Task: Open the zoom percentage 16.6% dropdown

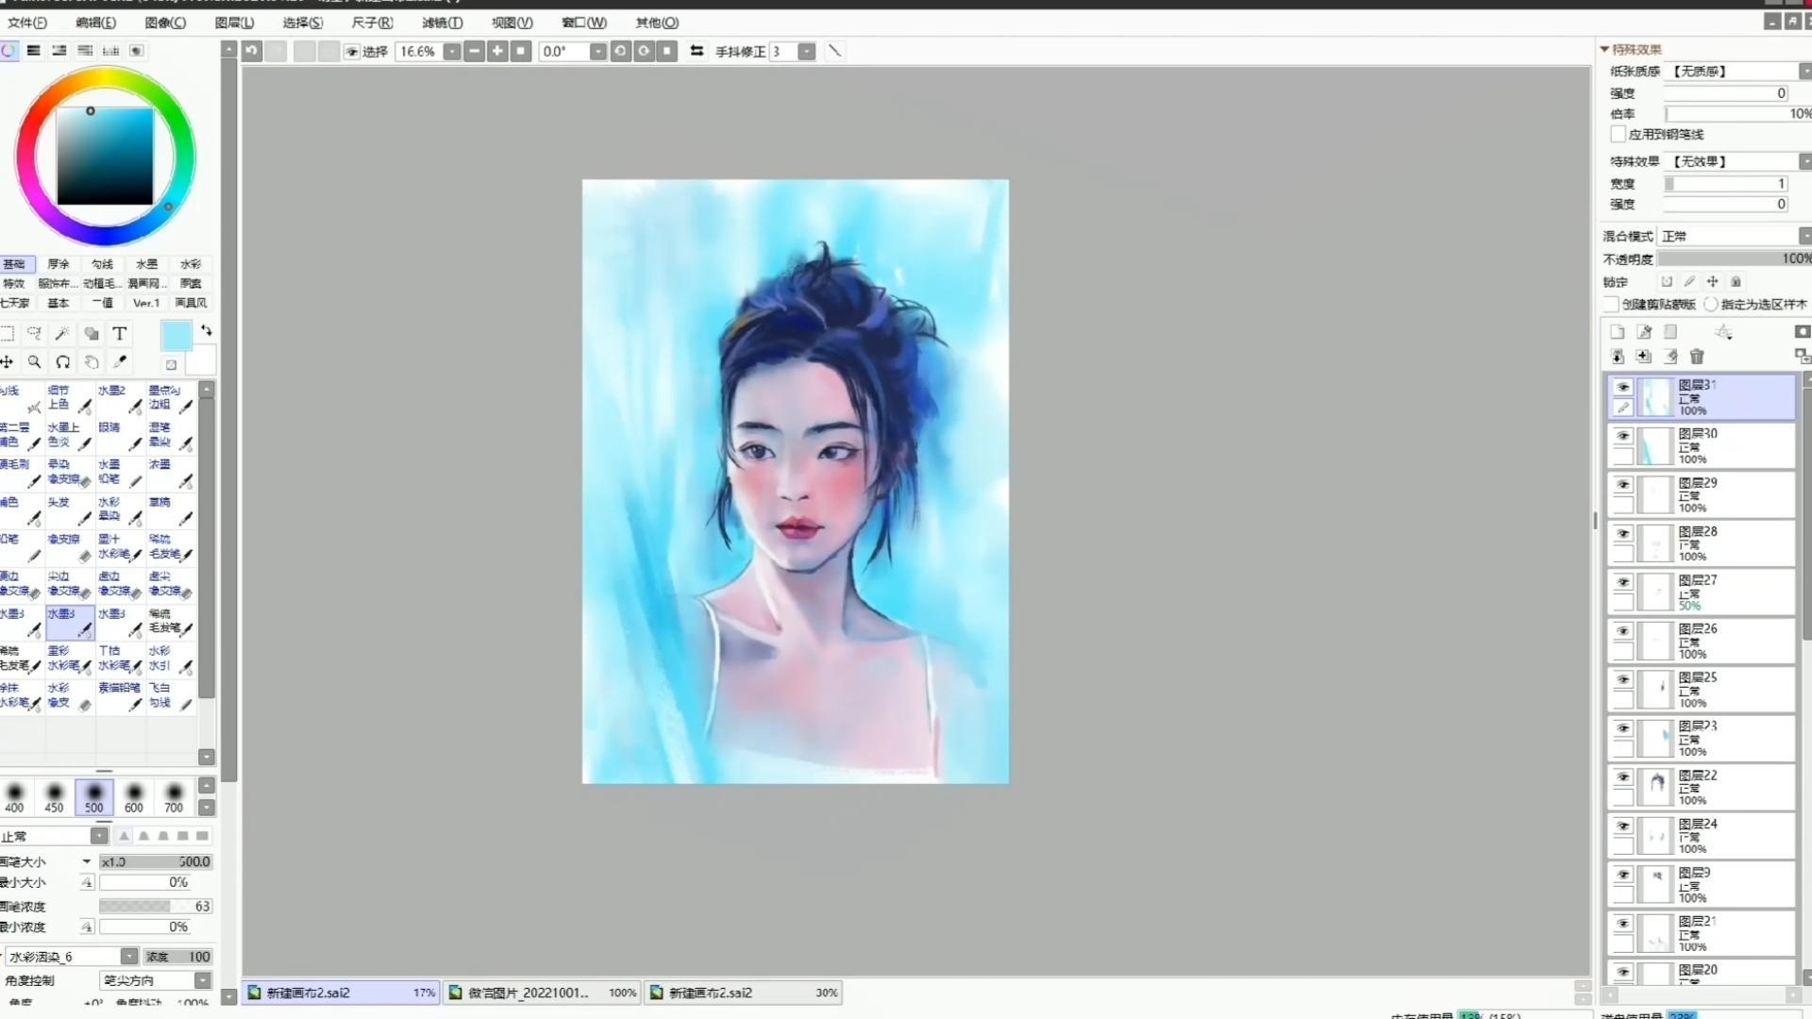Action: 452,51
